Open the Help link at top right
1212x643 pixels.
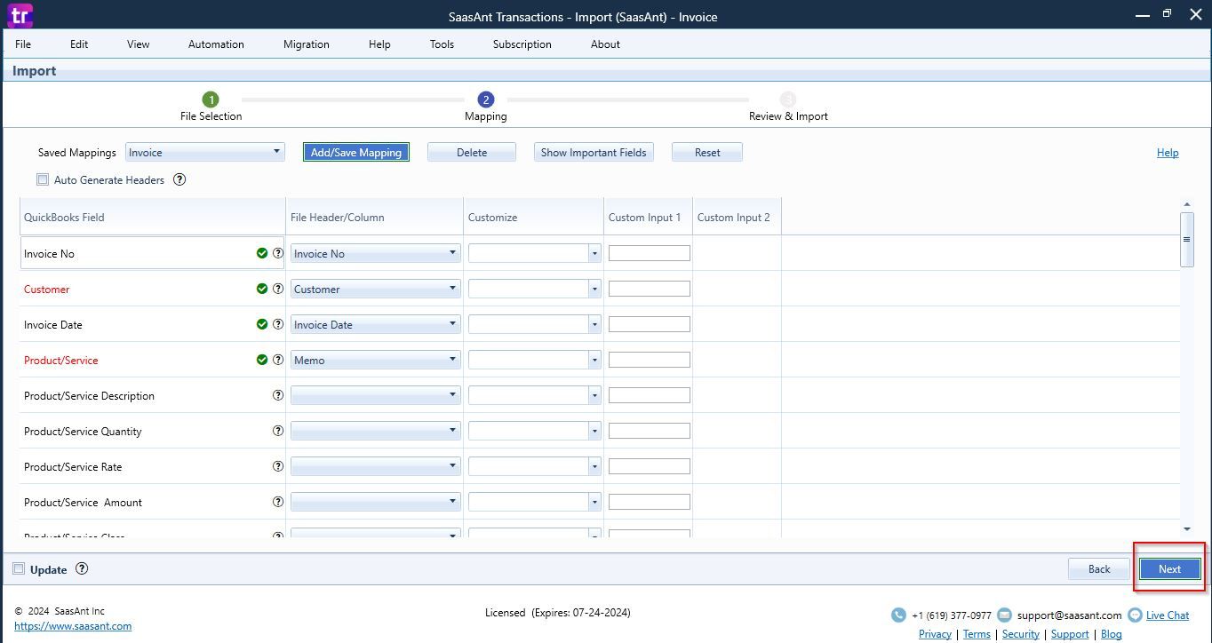pos(1168,153)
